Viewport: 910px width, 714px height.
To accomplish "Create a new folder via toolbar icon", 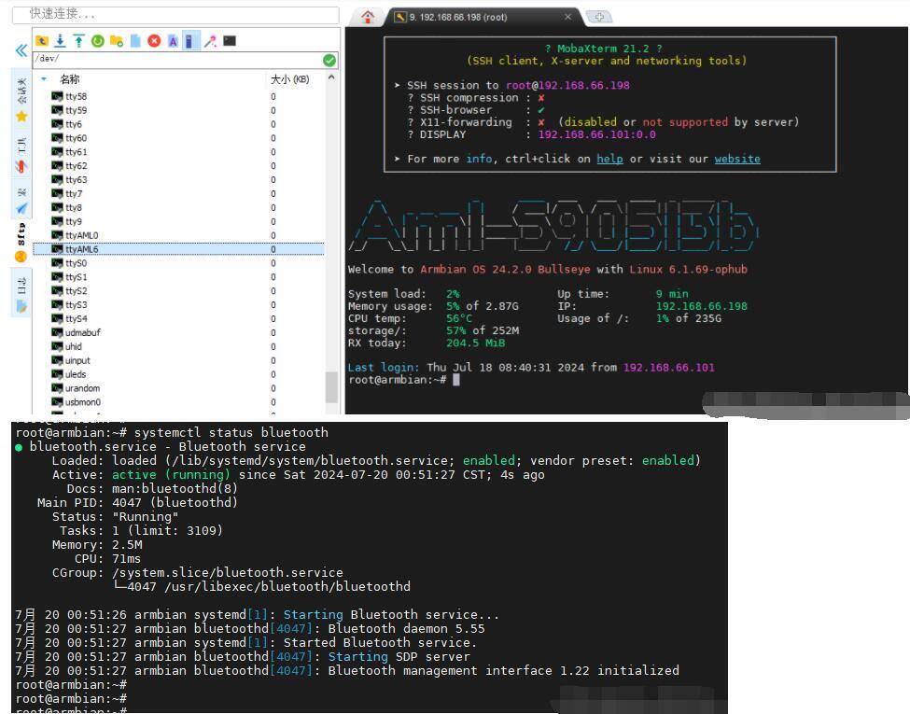I will click(x=117, y=41).
